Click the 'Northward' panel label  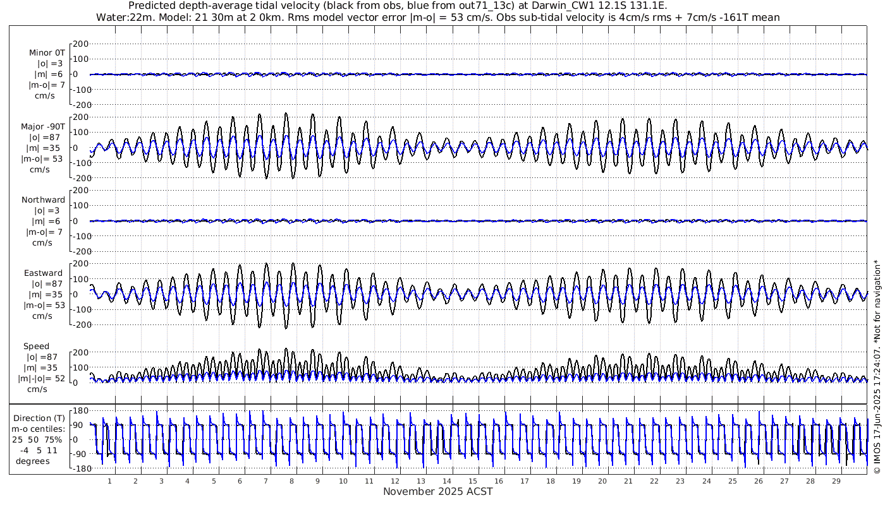43,200
